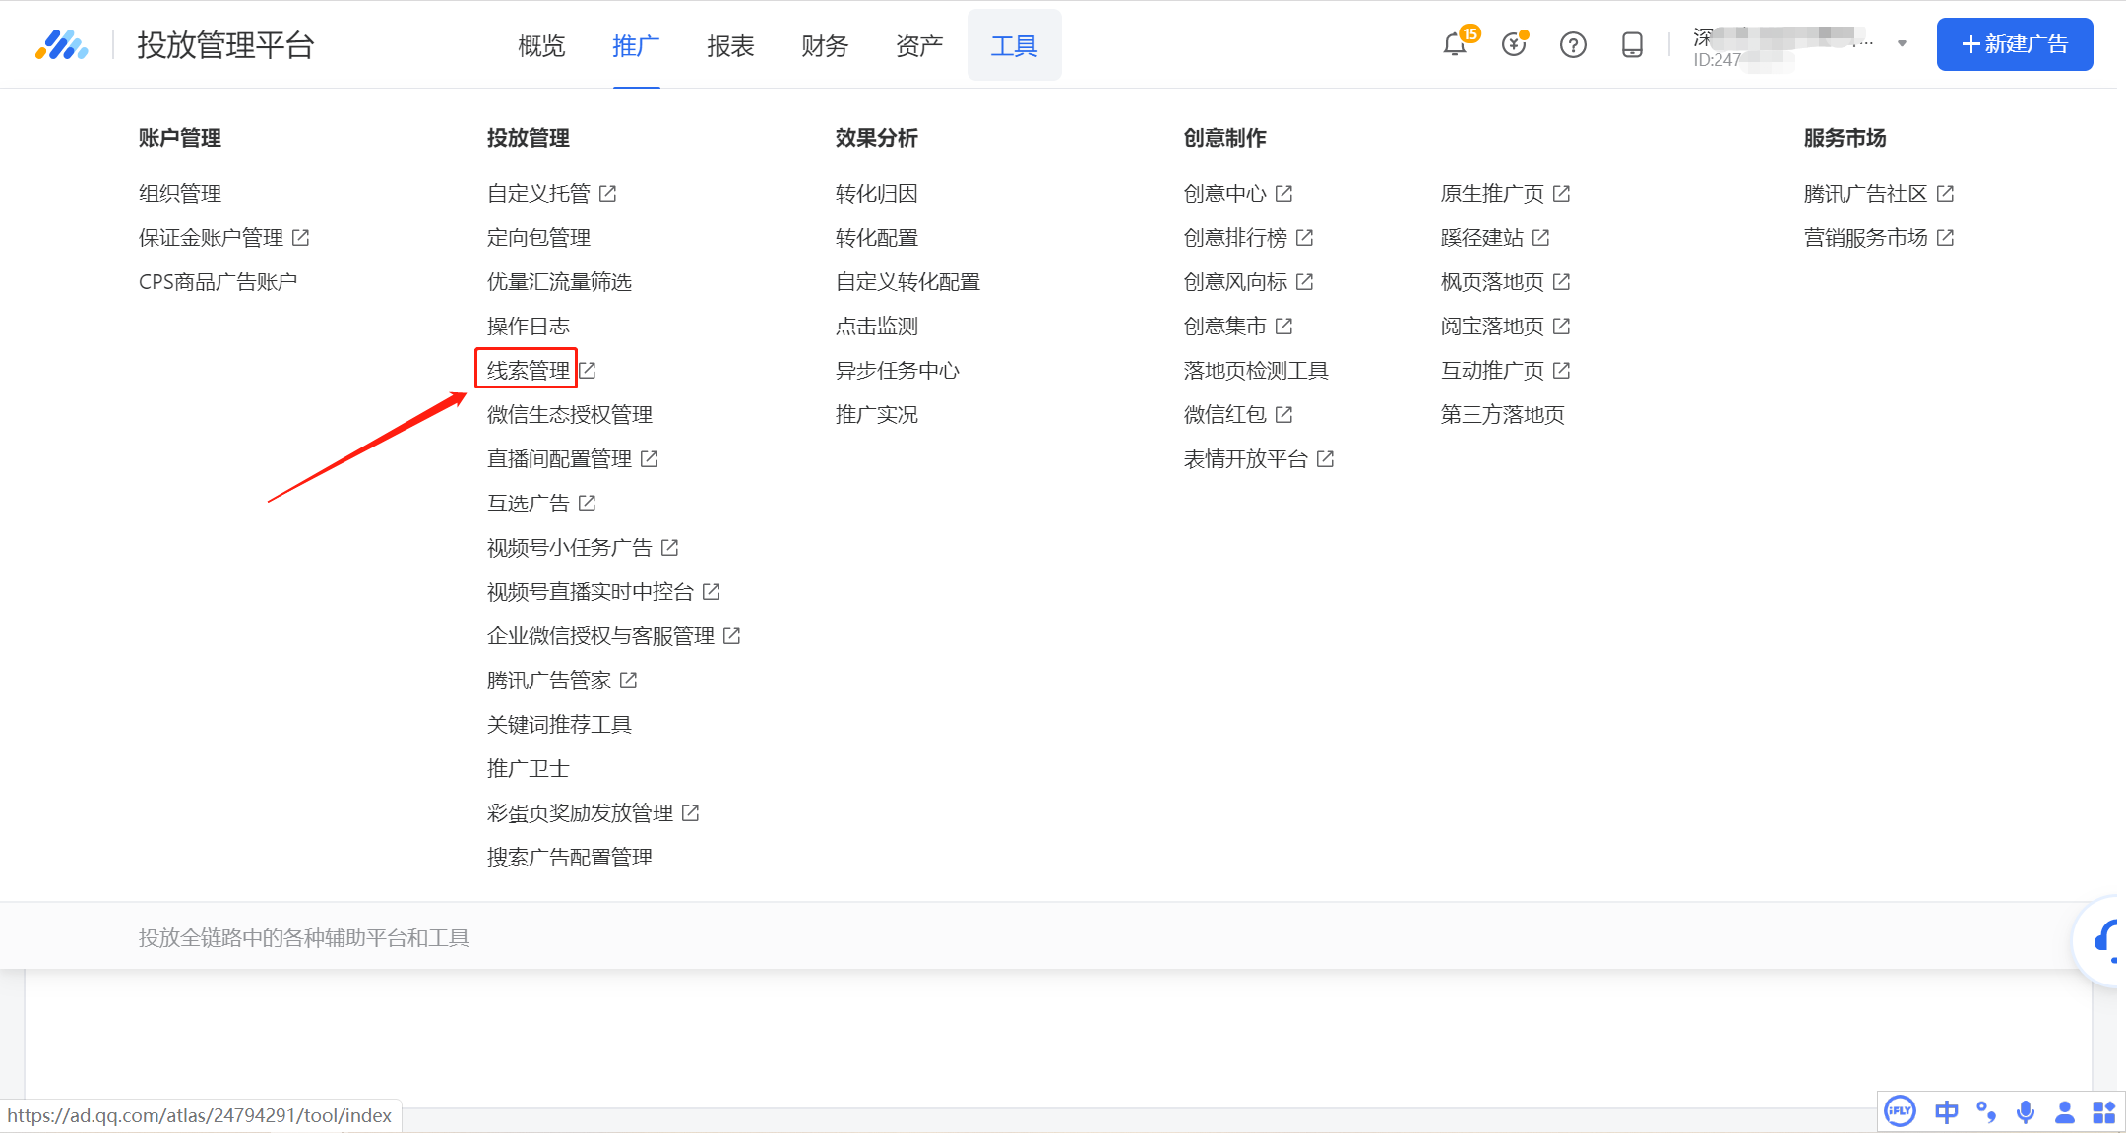Click the punctuation mode icon in IME bar

tap(1986, 1112)
